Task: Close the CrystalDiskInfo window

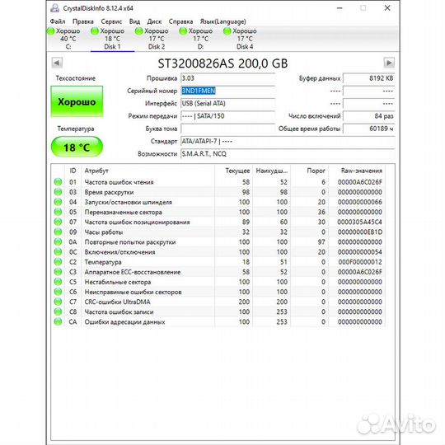Action: click(387, 8)
